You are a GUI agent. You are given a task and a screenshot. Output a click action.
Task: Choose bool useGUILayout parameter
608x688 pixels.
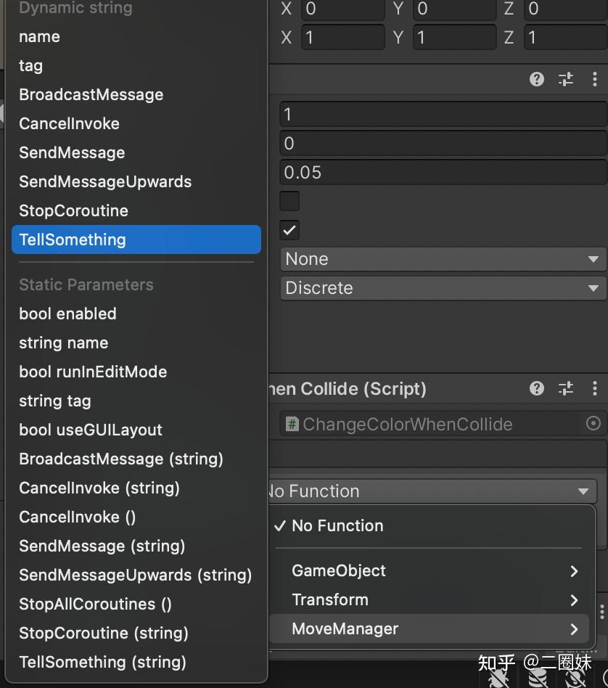pos(136,430)
